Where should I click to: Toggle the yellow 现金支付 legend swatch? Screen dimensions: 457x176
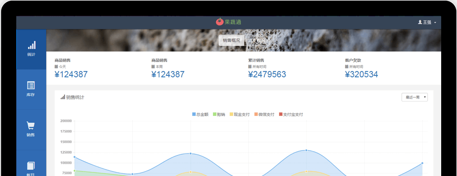231,114
